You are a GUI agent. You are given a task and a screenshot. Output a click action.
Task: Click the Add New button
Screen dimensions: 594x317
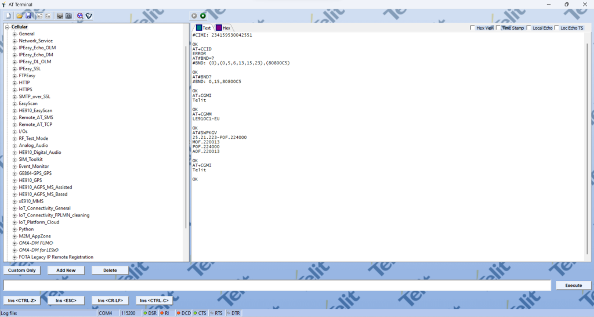coord(66,271)
